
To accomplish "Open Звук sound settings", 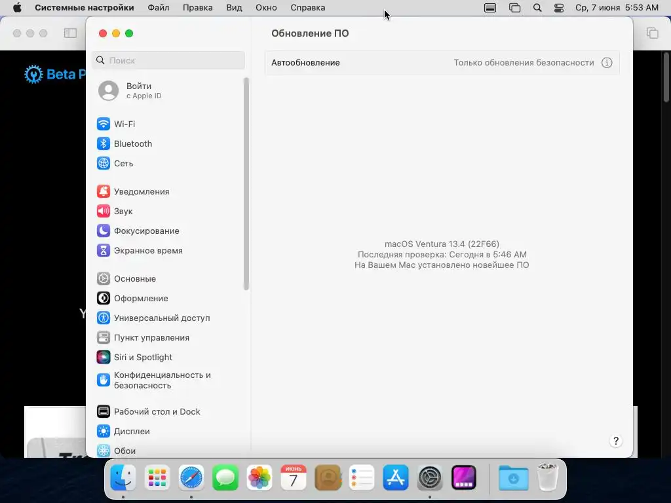I will [114, 212].
